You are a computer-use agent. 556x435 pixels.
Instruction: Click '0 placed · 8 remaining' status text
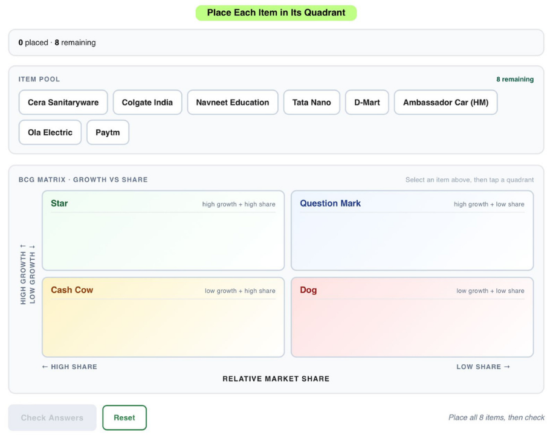tap(57, 42)
